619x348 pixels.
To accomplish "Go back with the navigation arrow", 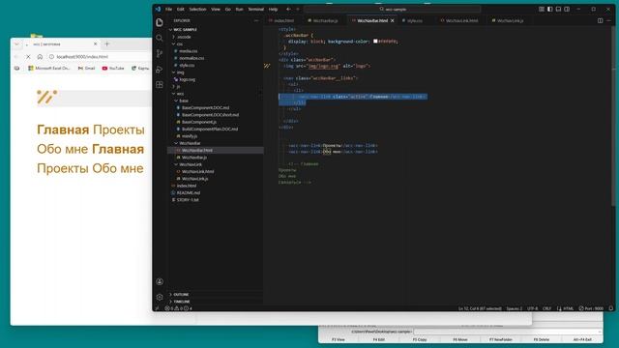I will [288, 9].
